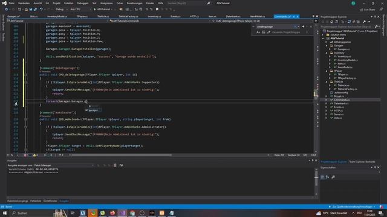Close the Commands.cs tab
The width and height of the screenshot is (387, 217).
(298, 17)
